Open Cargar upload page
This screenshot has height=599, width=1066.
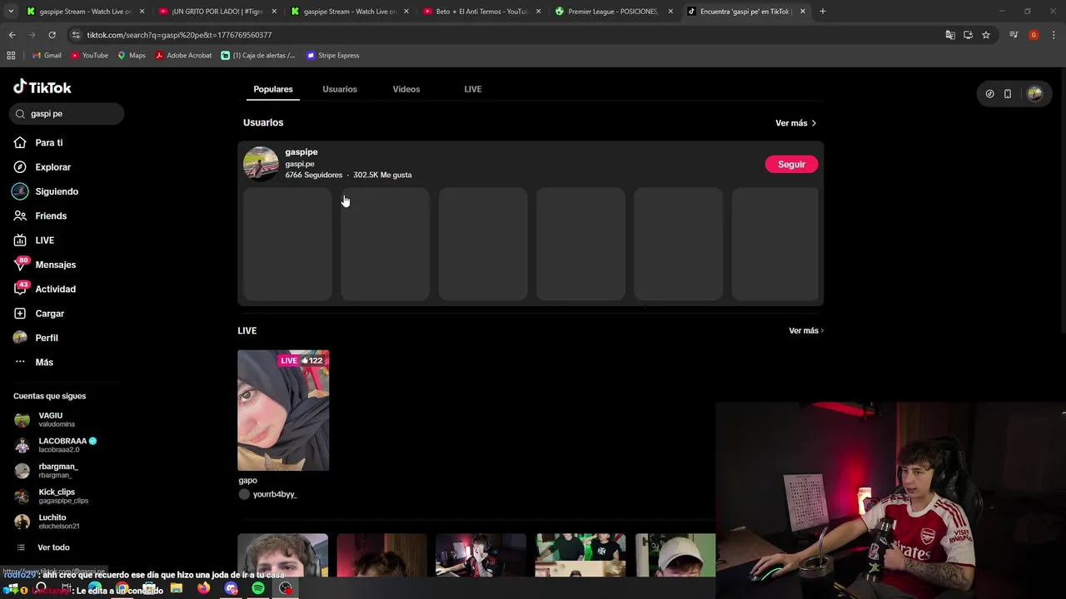click(39, 314)
